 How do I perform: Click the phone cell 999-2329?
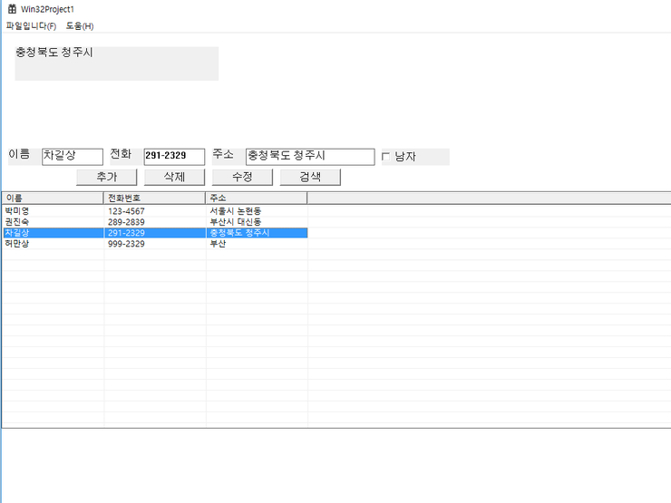[126, 244]
